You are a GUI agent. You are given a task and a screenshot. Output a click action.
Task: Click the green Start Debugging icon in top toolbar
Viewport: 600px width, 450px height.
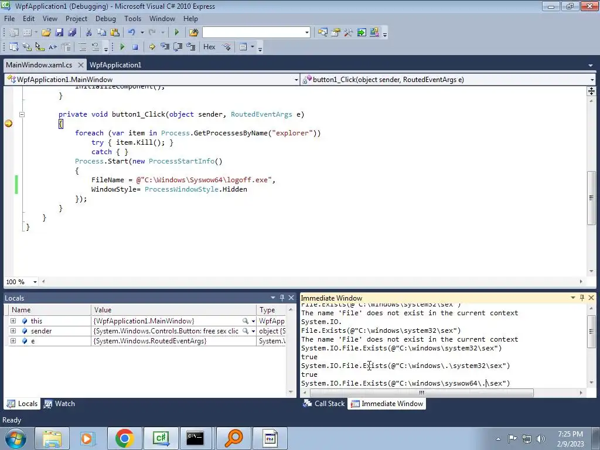(176, 33)
